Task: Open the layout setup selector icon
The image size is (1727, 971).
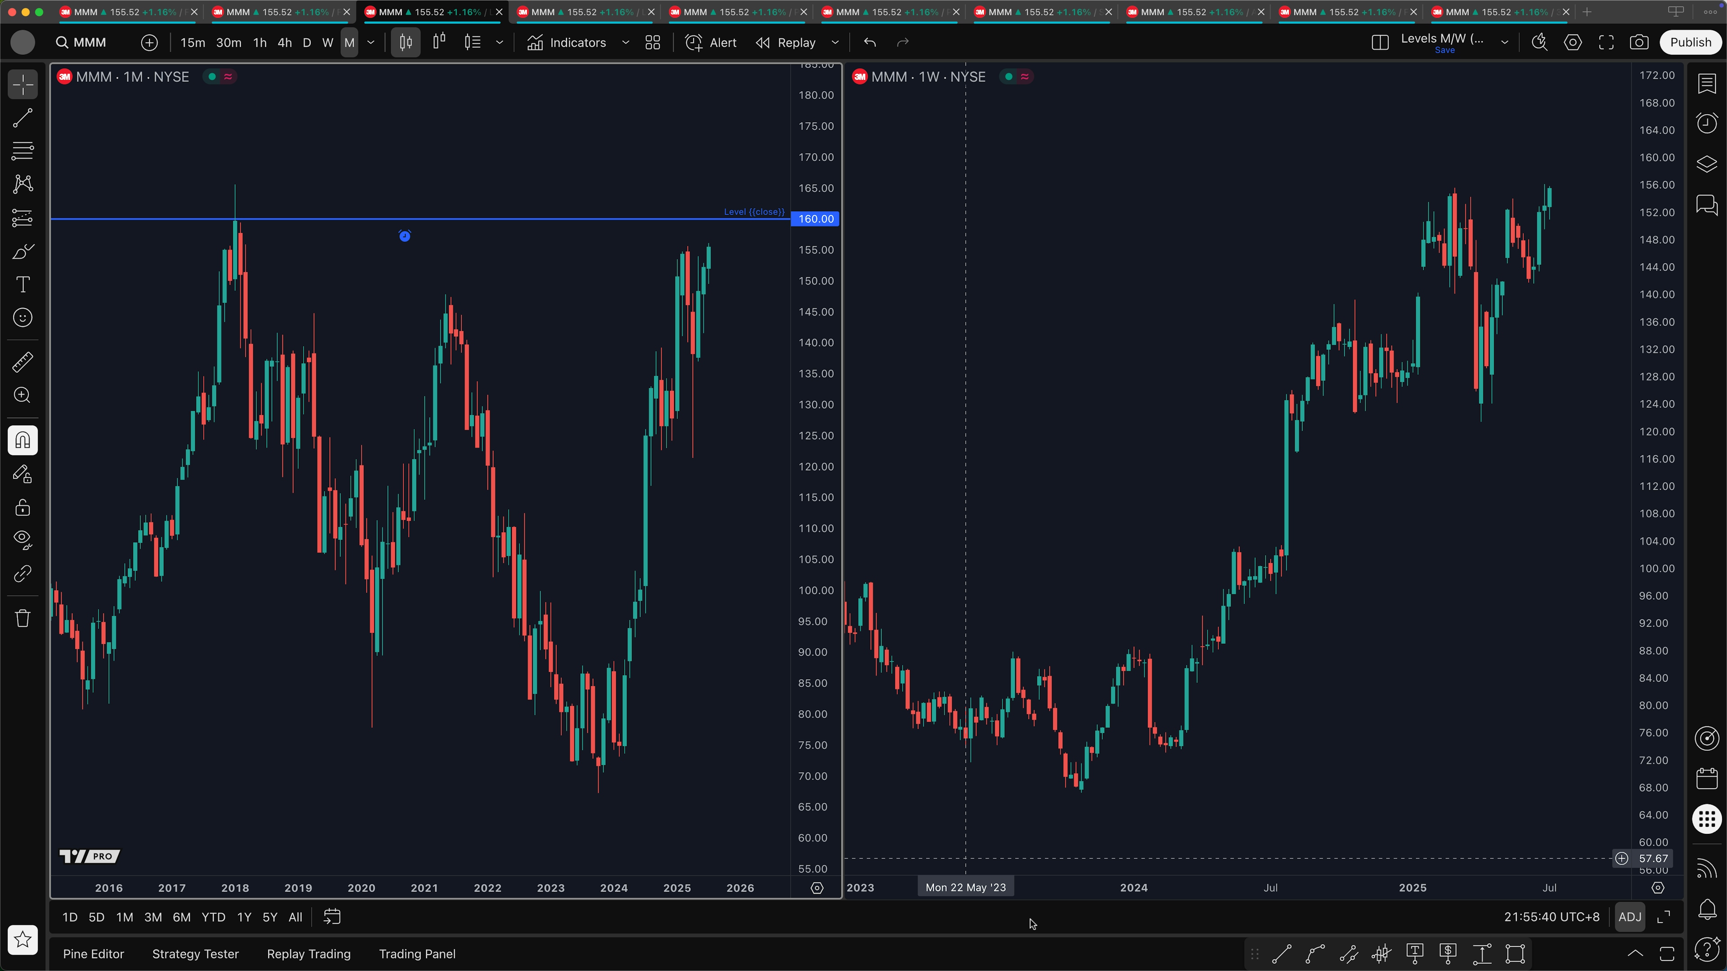Action: point(1380,42)
